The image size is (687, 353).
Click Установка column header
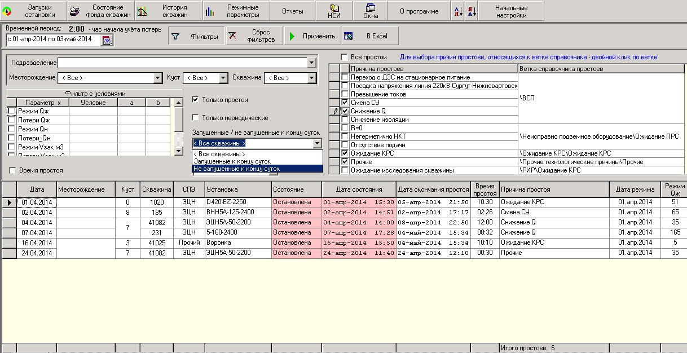[238, 189]
